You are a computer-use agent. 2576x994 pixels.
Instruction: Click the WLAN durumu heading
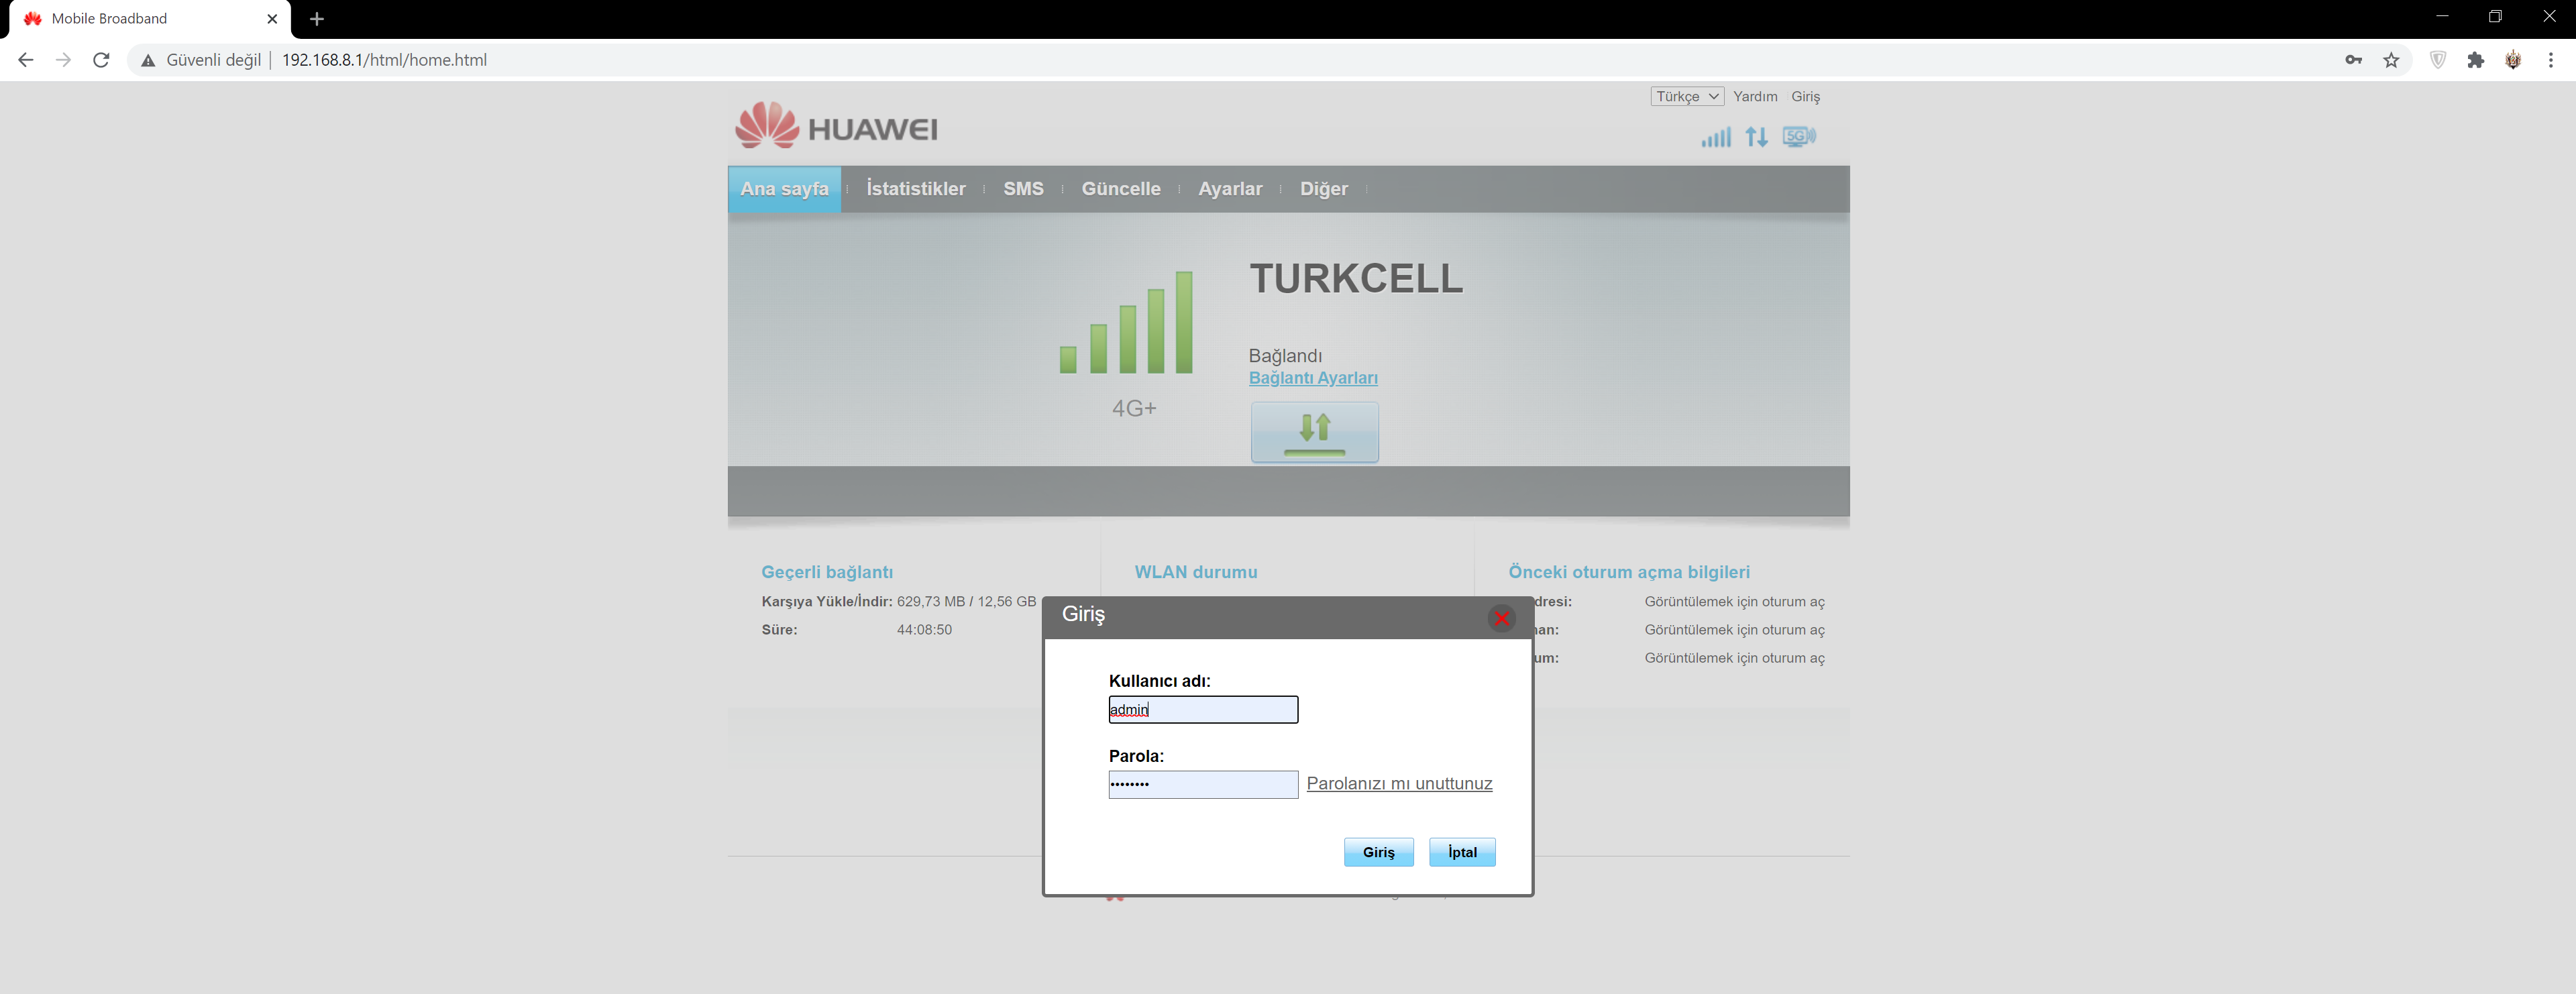click(1196, 572)
